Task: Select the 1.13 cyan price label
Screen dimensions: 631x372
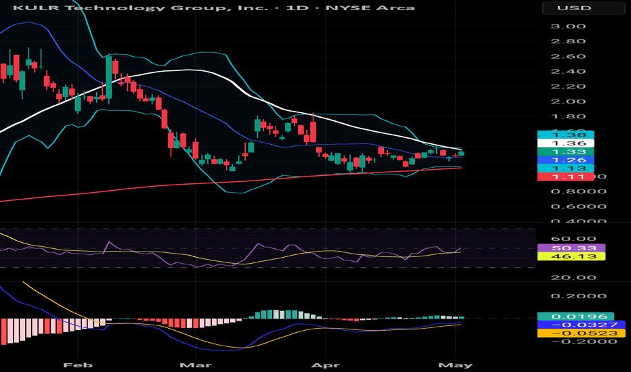Action: coord(565,168)
